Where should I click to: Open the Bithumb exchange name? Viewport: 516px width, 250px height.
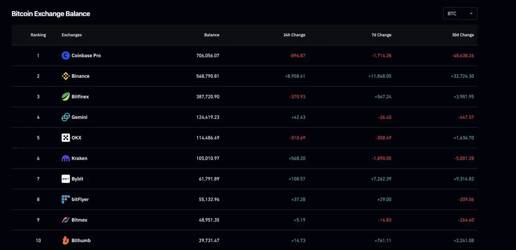click(81, 241)
